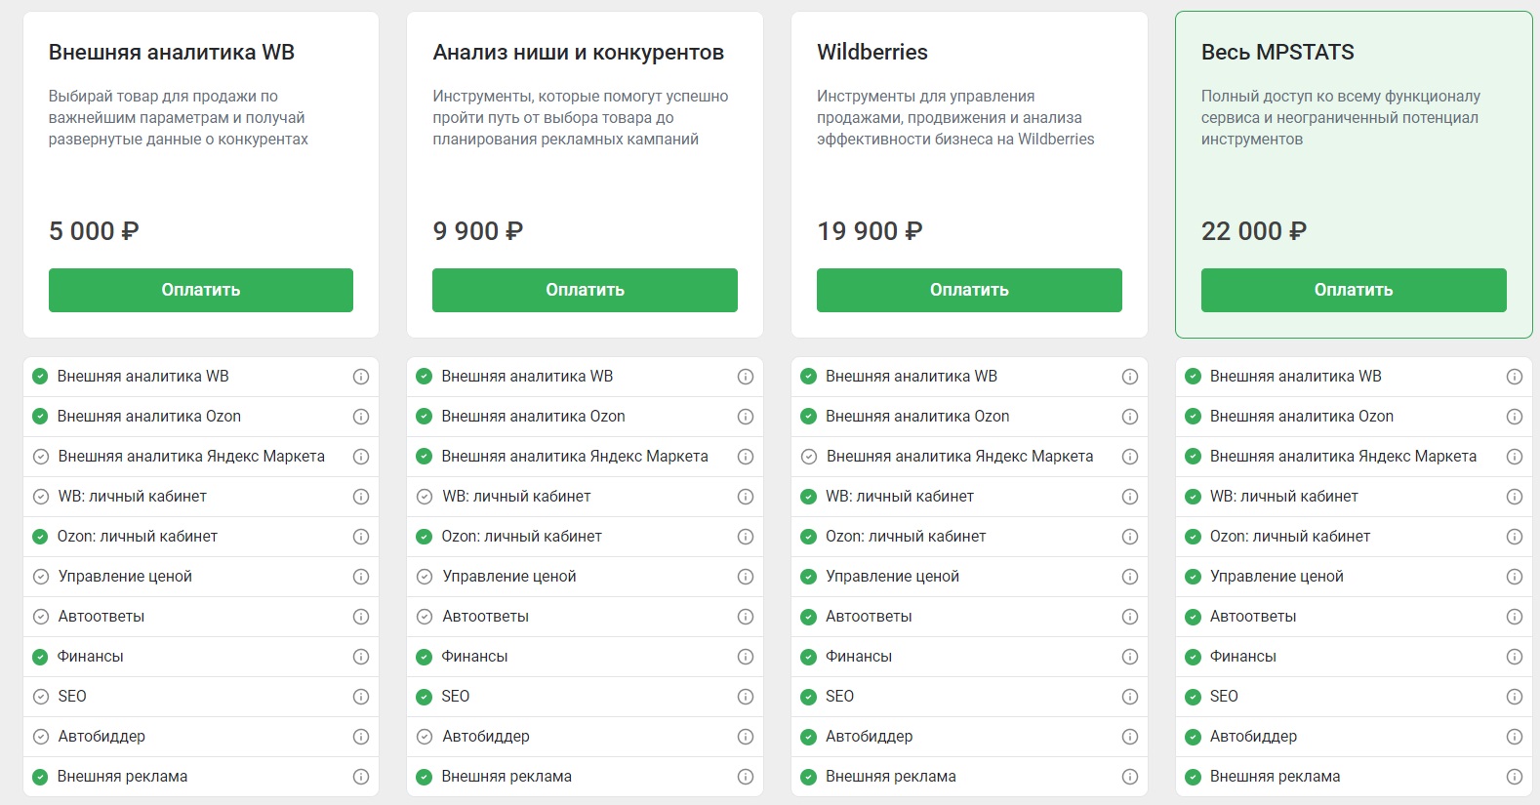The image size is (1540, 805).
Task: Click info icon next to Управление ценой under Wildberries
Action: (1130, 576)
